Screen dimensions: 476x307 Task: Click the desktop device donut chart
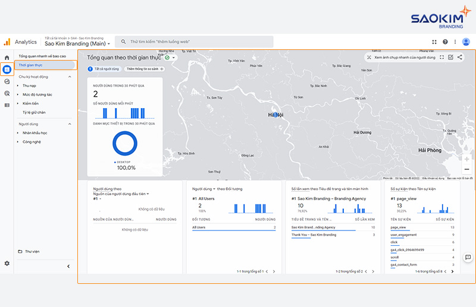point(125,143)
